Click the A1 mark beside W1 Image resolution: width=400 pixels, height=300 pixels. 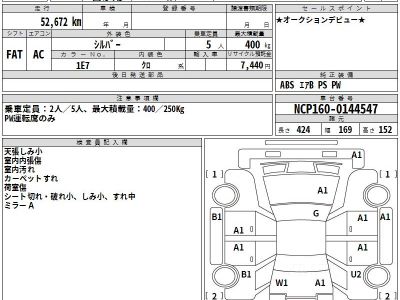[x=320, y=283]
